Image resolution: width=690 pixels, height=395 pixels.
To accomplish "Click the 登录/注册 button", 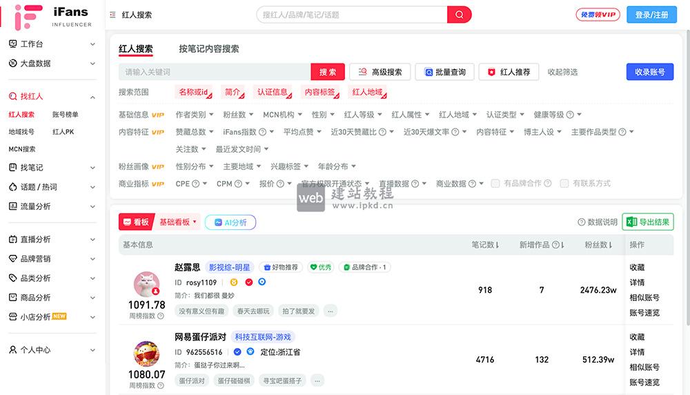I will click(x=652, y=15).
